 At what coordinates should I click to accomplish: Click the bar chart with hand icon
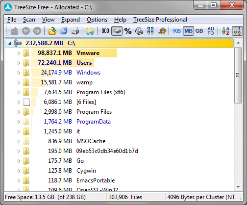(162, 31)
